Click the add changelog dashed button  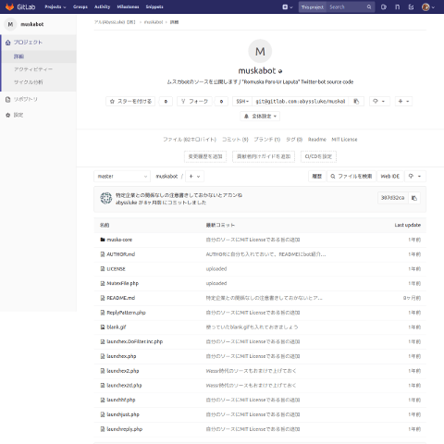click(205, 156)
